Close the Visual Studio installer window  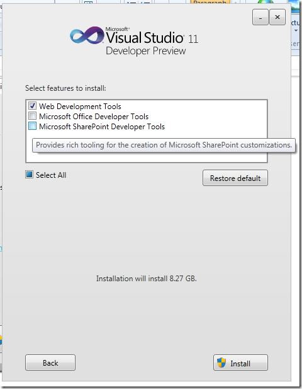click(x=277, y=17)
